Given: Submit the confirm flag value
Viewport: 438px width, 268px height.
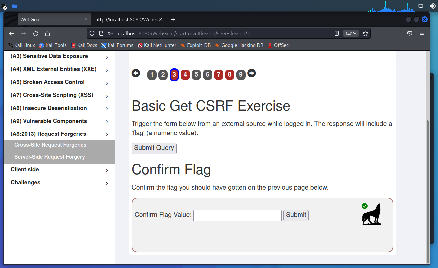Looking at the screenshot, I should (x=296, y=215).
